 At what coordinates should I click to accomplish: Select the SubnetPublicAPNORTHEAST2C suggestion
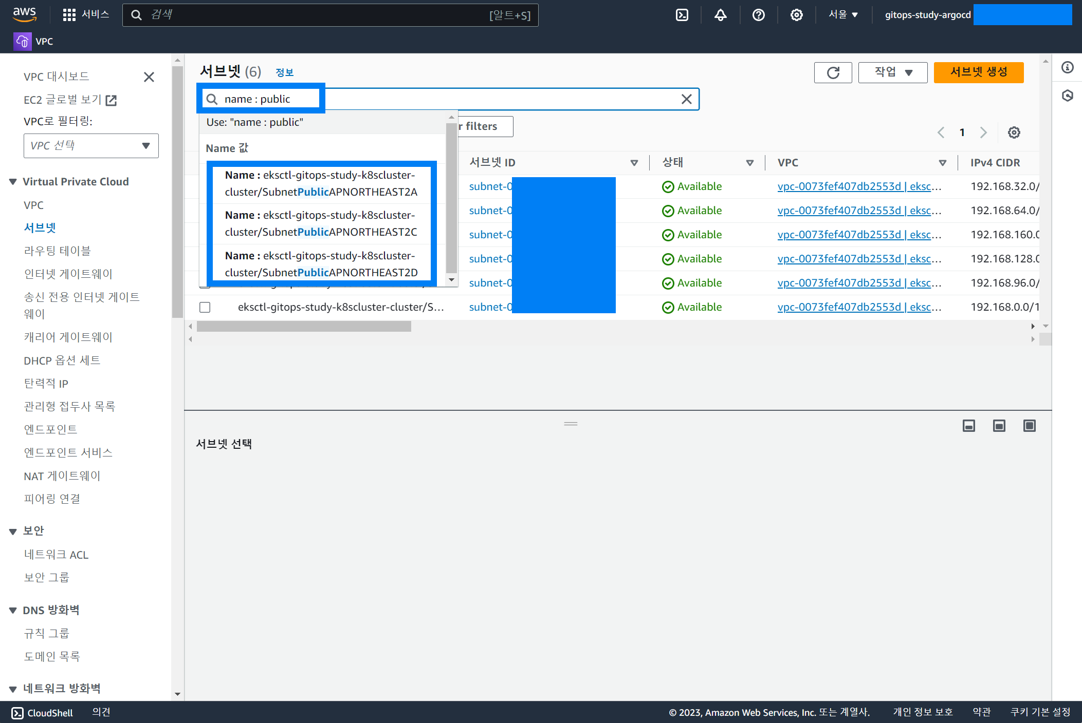tap(321, 223)
